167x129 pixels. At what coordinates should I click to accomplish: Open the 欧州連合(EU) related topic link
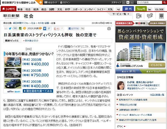pos(31,40)
